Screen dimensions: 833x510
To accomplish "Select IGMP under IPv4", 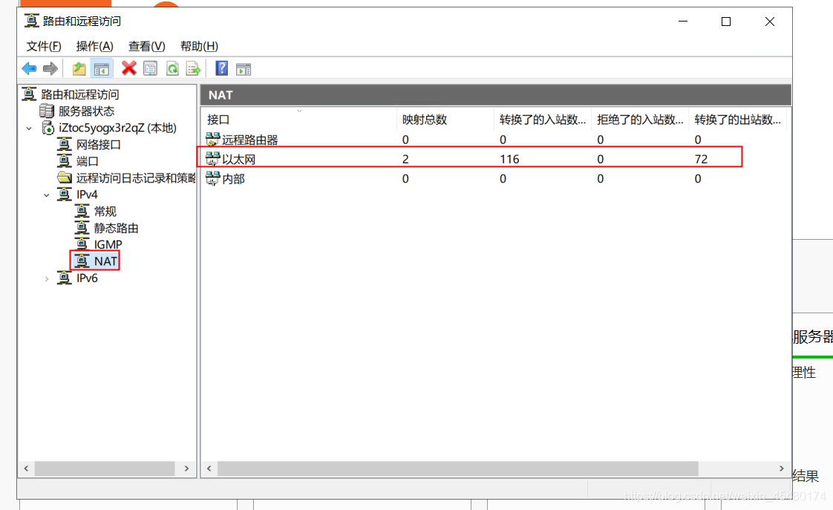I will (108, 244).
